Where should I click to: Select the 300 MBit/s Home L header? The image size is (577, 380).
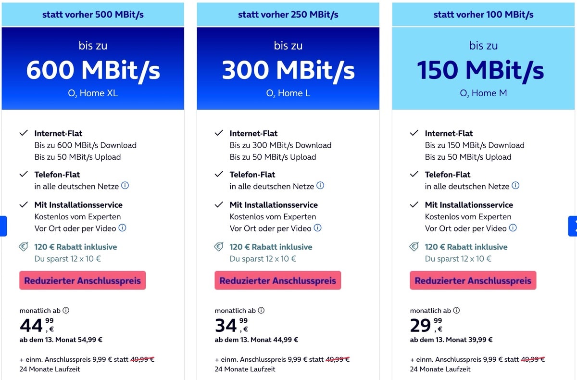click(288, 68)
